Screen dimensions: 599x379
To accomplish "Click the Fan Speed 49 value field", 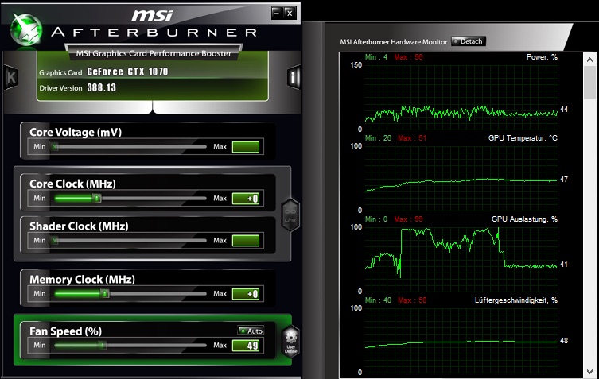I will click(246, 346).
